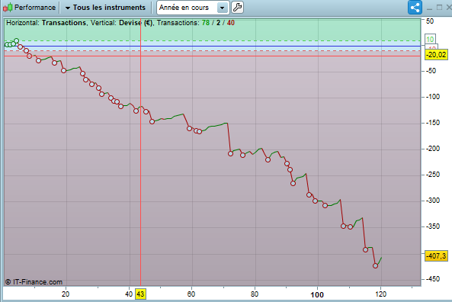Click the last red trade marker near -420
The width and height of the screenshot is (452, 302).
click(375, 265)
